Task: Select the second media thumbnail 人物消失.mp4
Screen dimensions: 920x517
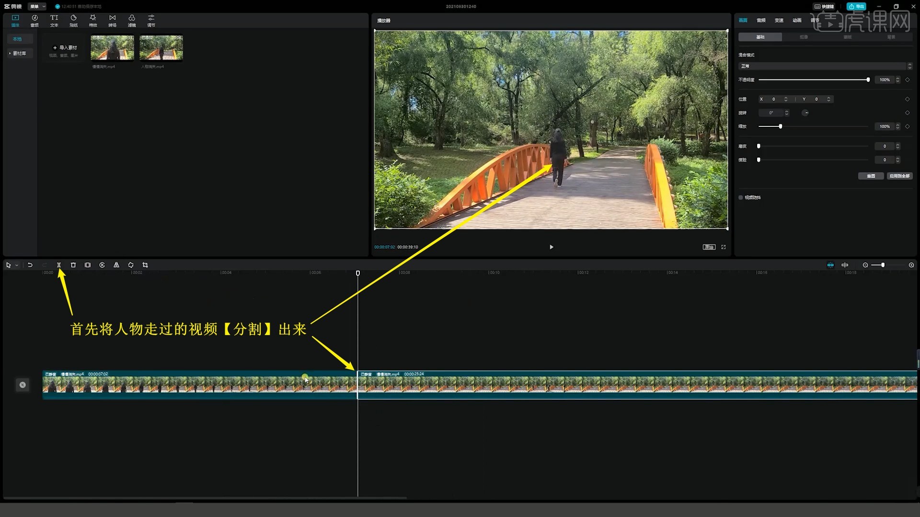Action: click(161, 48)
